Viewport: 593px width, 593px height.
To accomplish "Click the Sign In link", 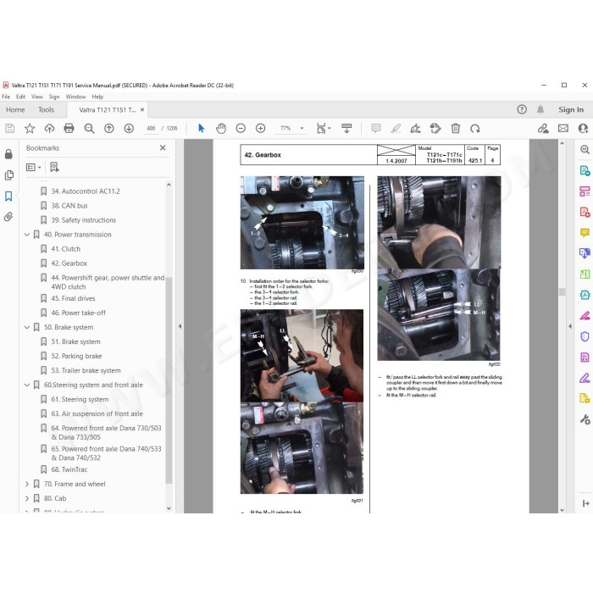I will point(571,109).
